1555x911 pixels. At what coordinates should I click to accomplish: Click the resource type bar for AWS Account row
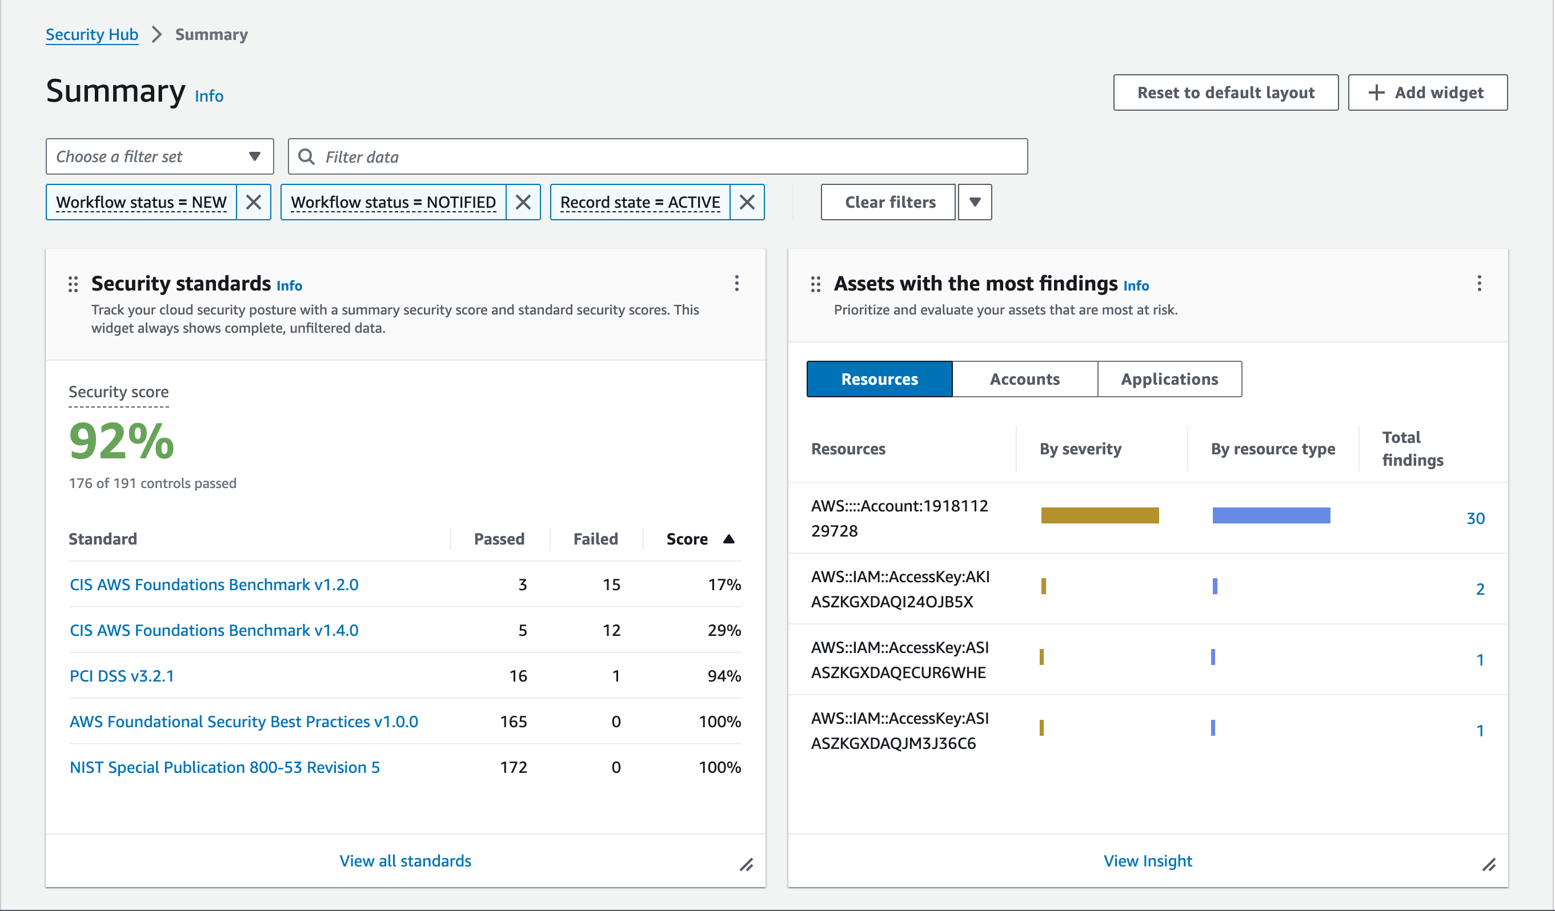pyautogui.click(x=1271, y=515)
